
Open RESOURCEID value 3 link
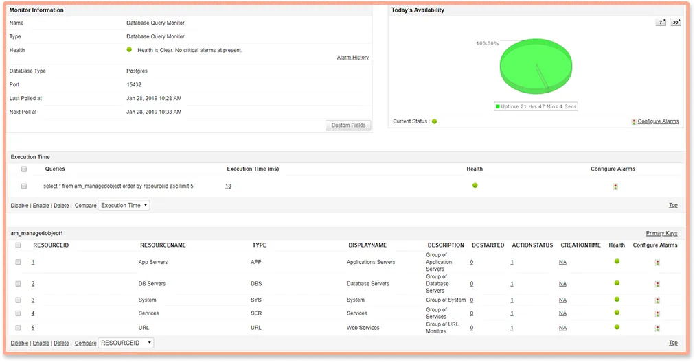[33, 300]
